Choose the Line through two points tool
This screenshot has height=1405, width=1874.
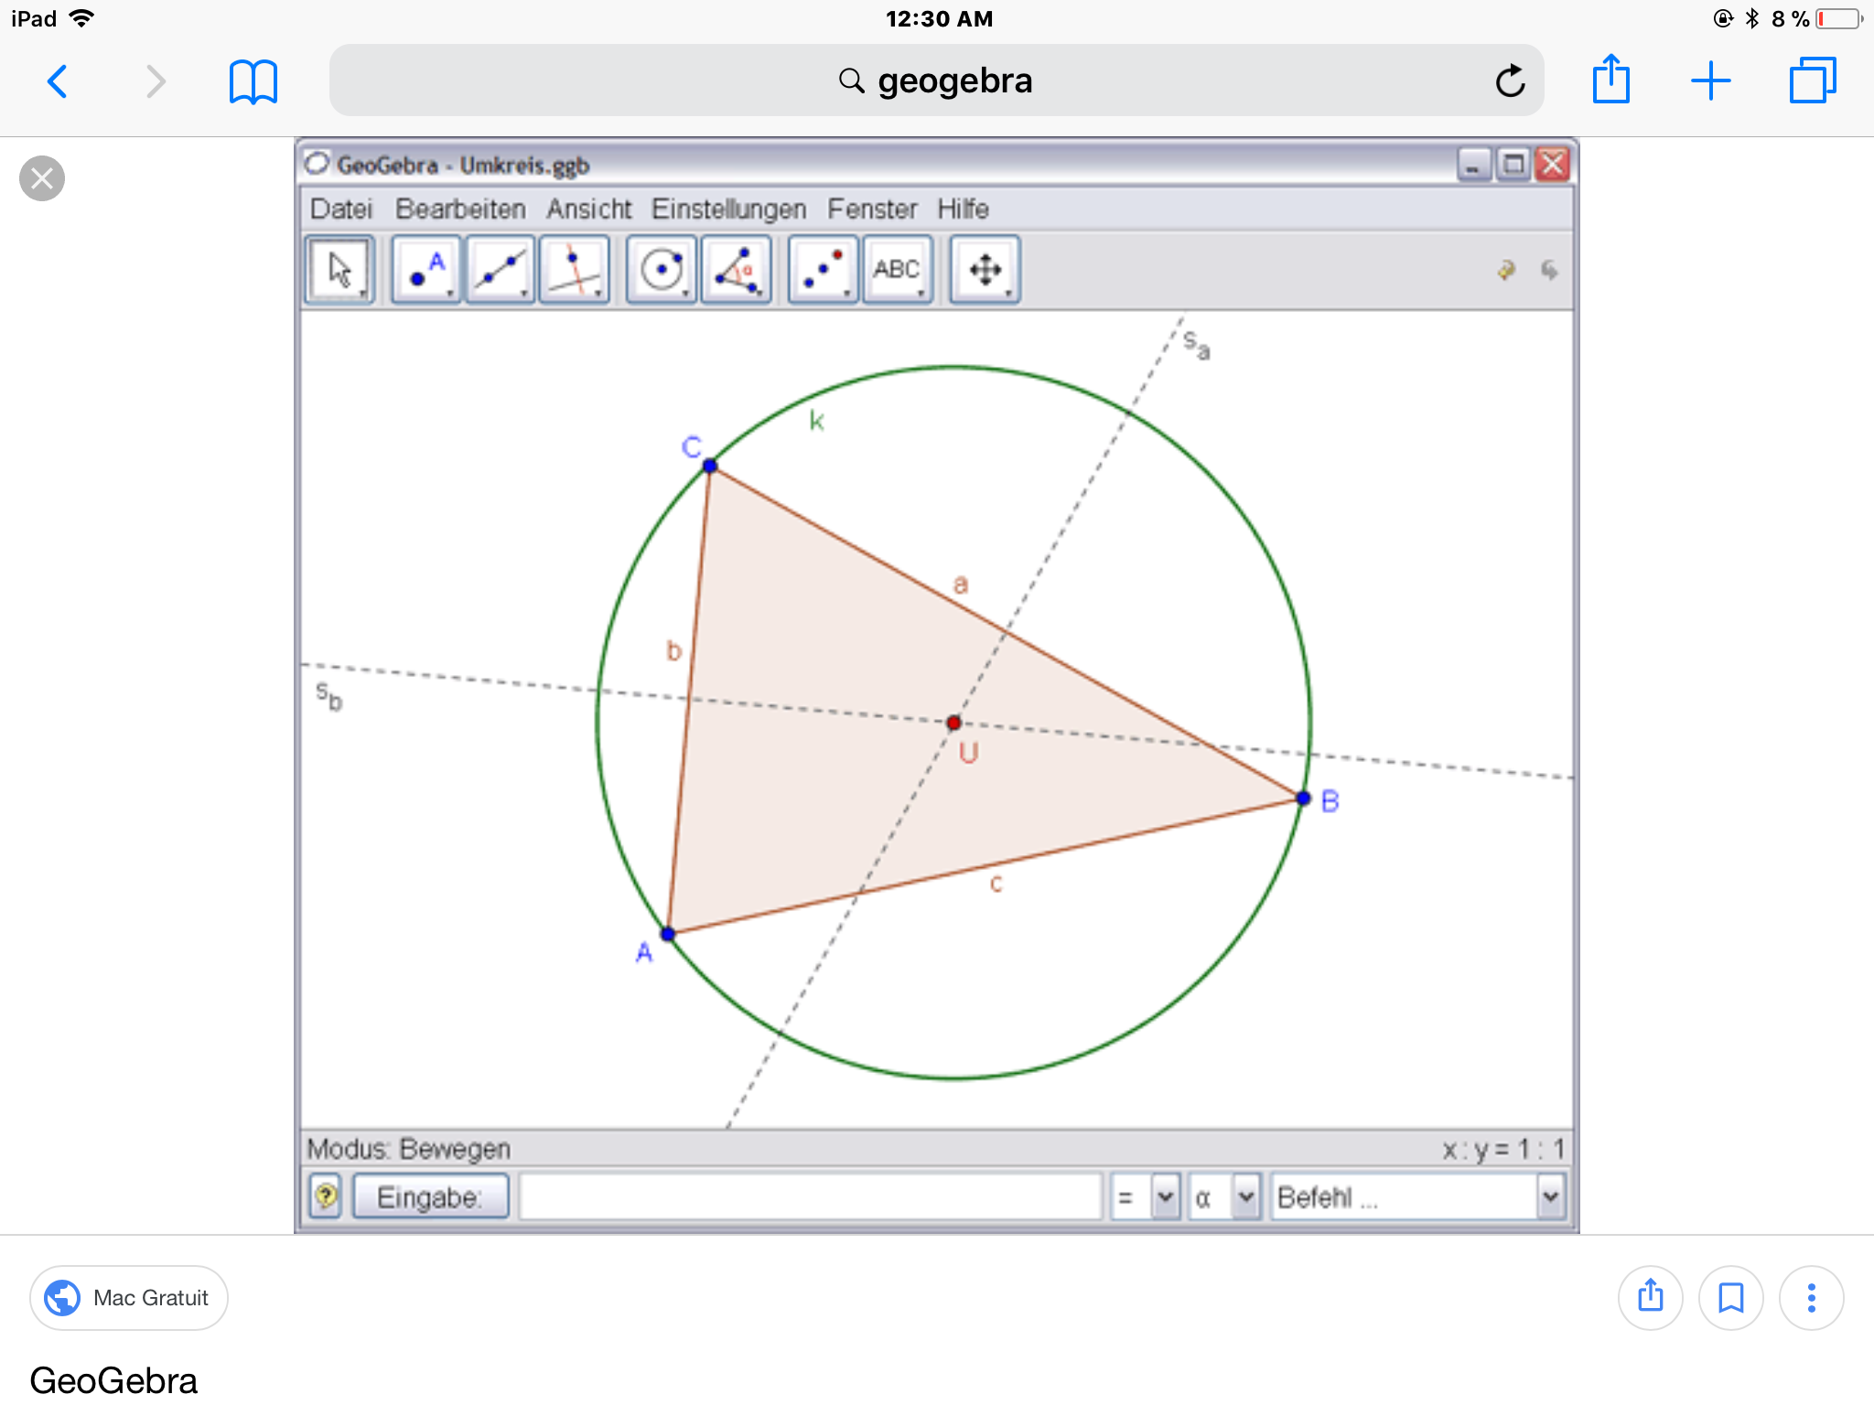(x=501, y=270)
